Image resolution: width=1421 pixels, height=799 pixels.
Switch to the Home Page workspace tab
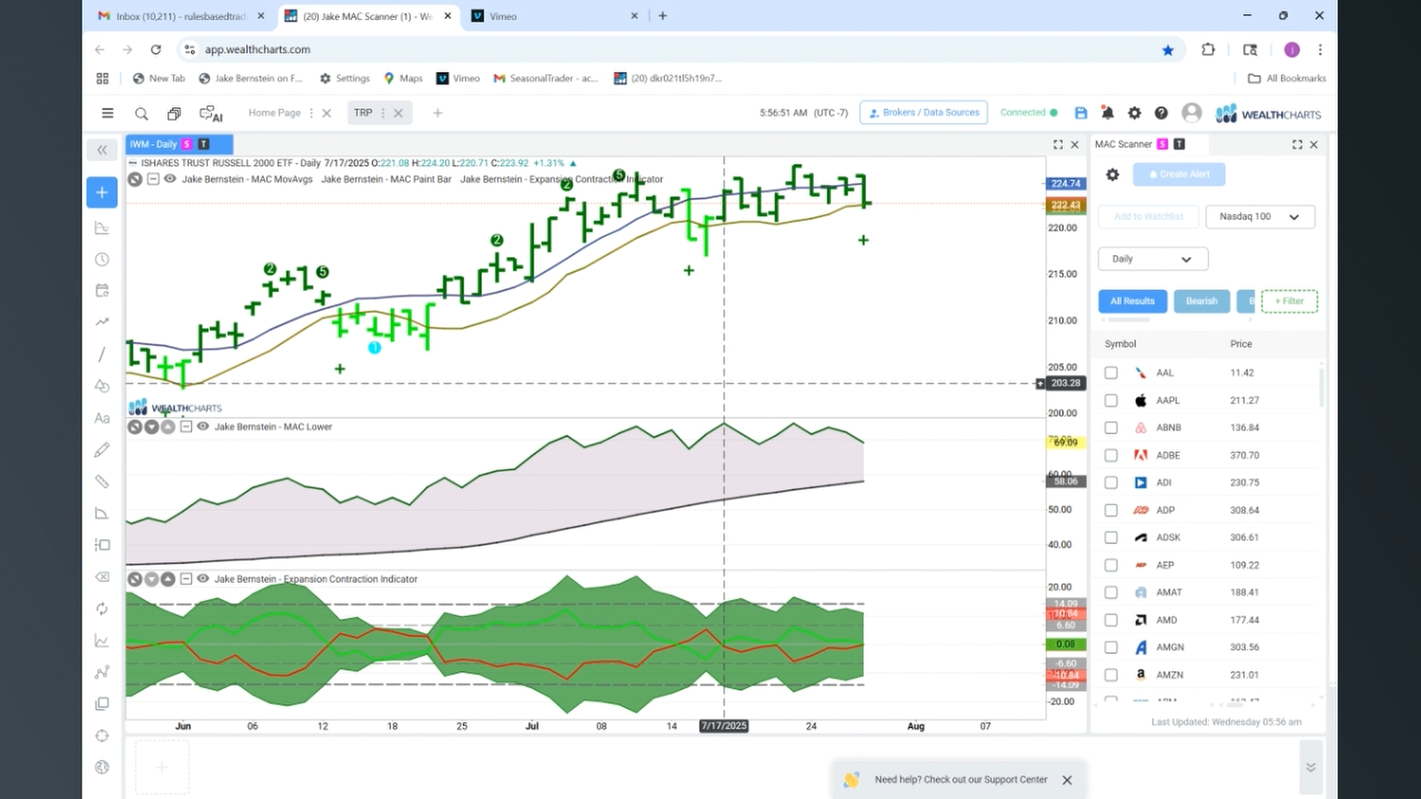(274, 113)
